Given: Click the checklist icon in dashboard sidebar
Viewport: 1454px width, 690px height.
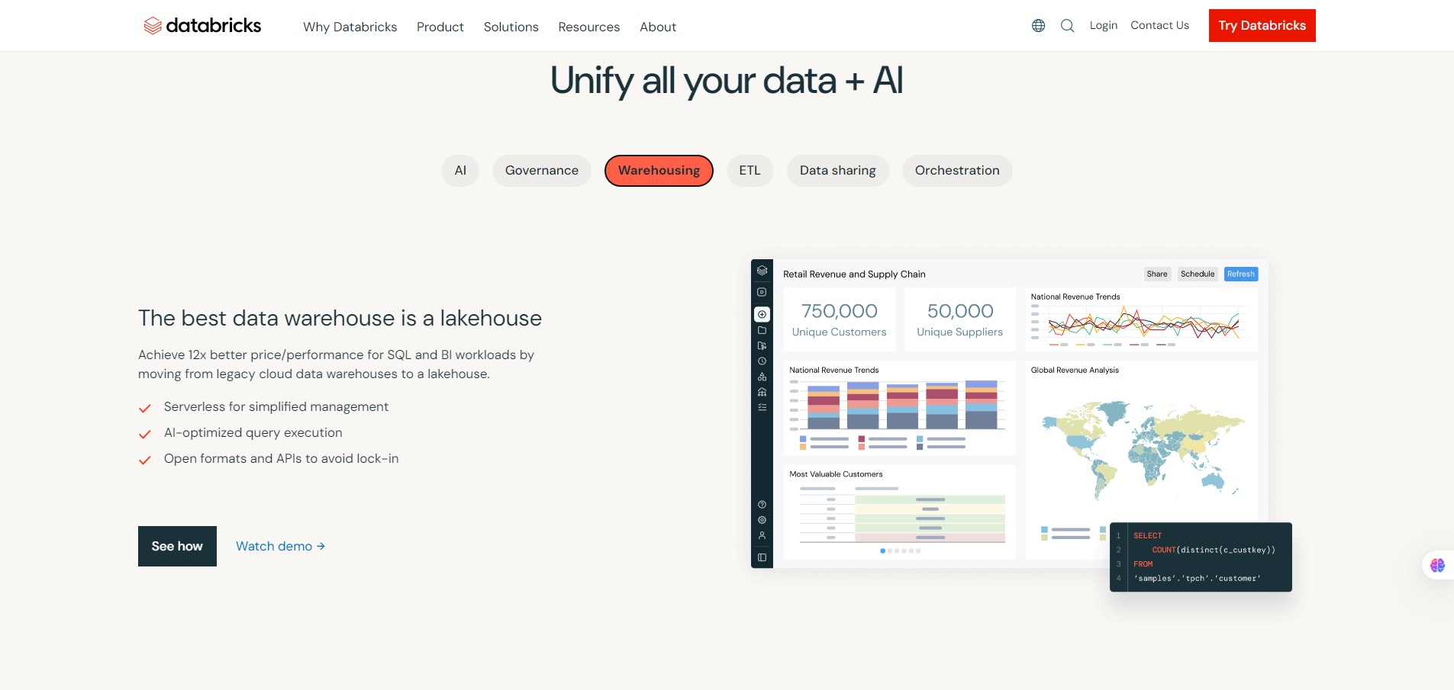Looking at the screenshot, I should pyautogui.click(x=762, y=407).
